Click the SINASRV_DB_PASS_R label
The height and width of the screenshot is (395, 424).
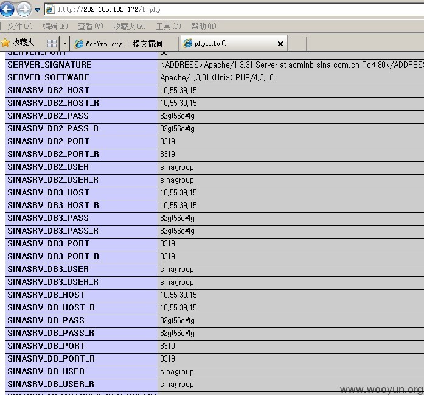(51, 333)
